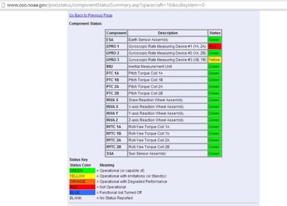Click the Status column header
This screenshot has height=206, width=287.
click(x=215, y=33)
